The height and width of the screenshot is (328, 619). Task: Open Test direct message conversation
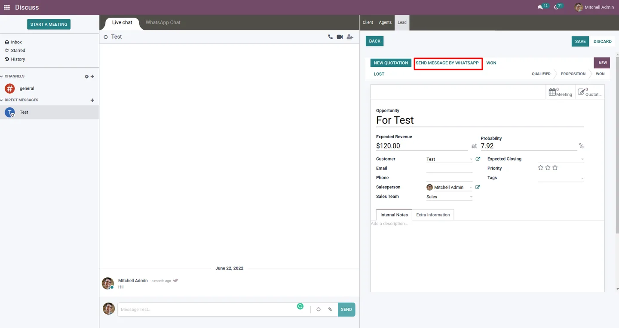coord(49,112)
